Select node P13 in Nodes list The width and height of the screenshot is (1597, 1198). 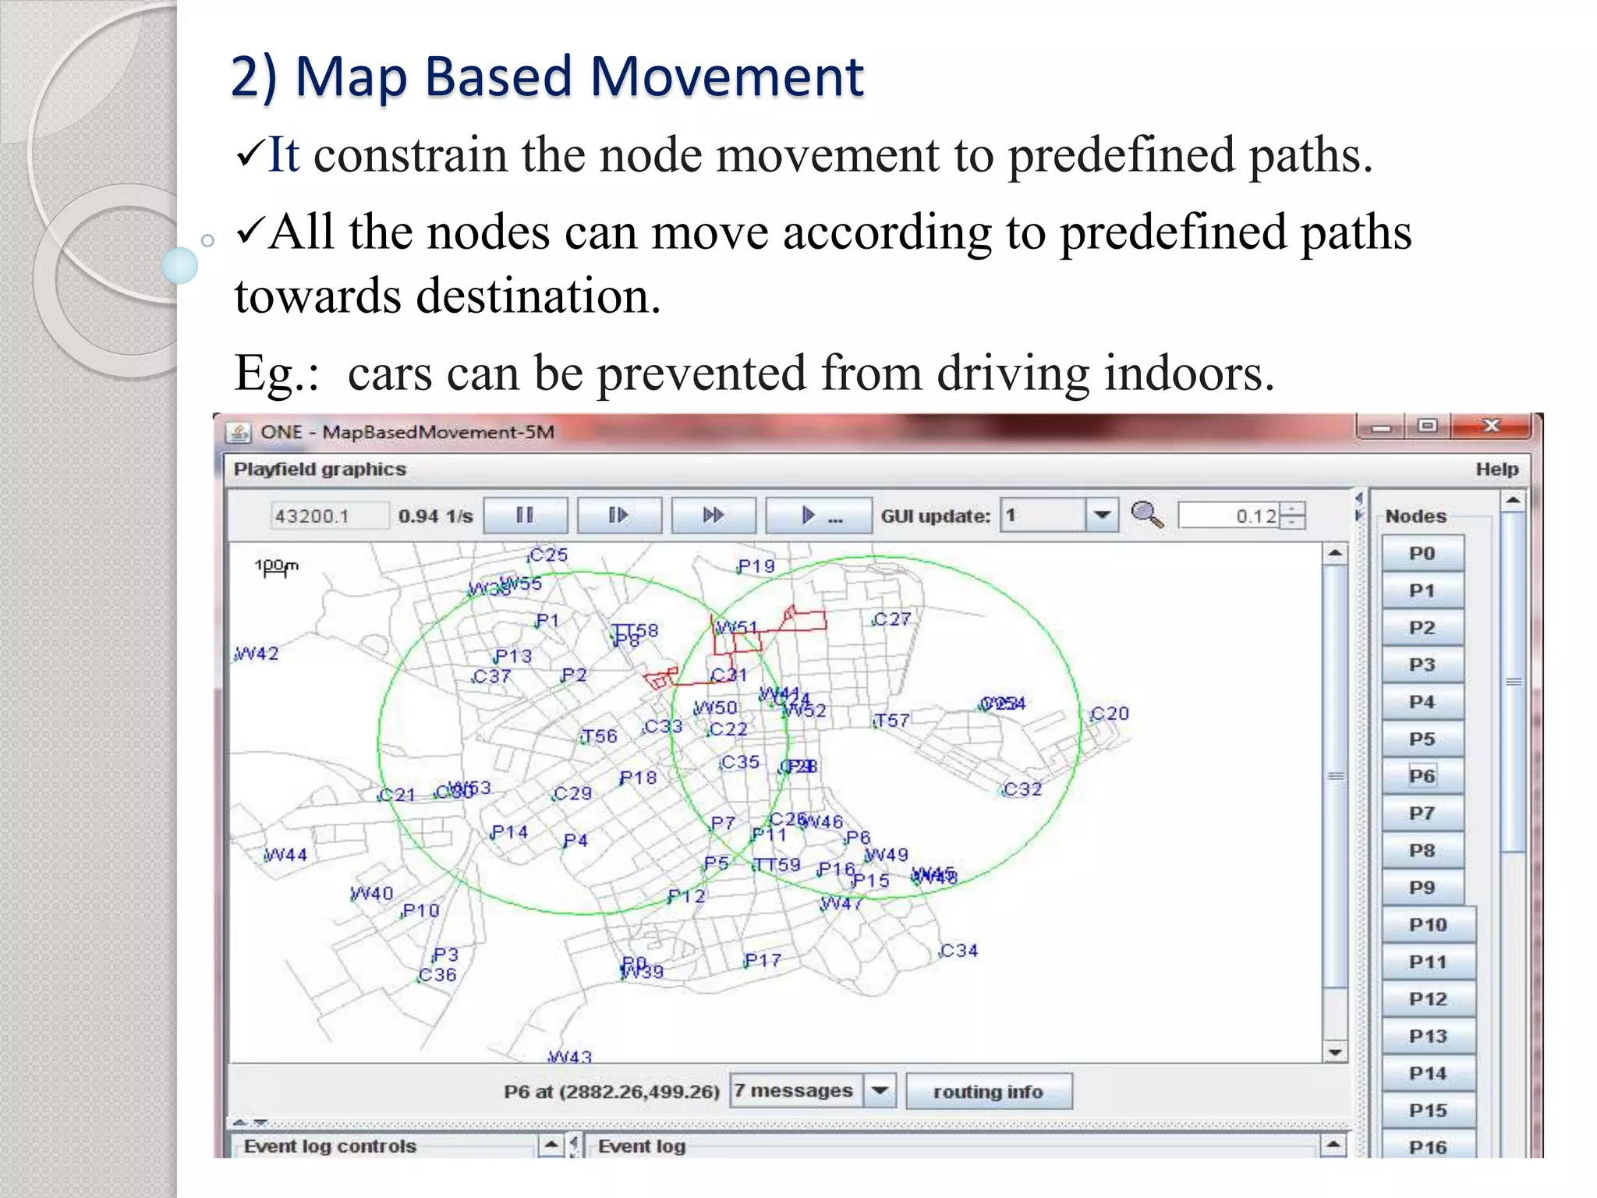[1429, 1037]
